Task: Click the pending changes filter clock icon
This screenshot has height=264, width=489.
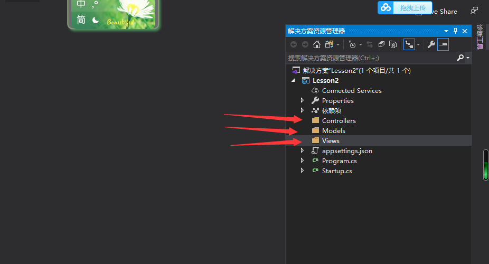Action: (352, 44)
